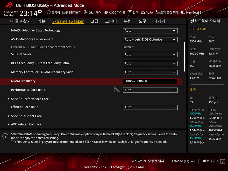Launch AI OC guide icon

click(106, 12)
